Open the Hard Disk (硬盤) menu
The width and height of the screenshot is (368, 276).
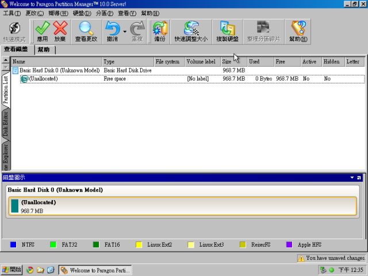tap(82, 13)
